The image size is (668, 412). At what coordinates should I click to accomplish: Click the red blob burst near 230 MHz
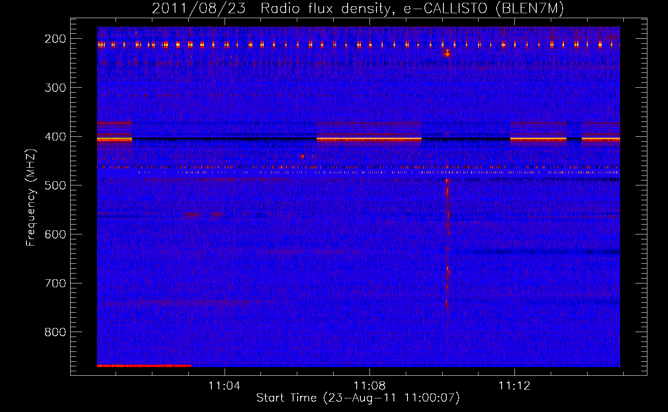click(447, 53)
